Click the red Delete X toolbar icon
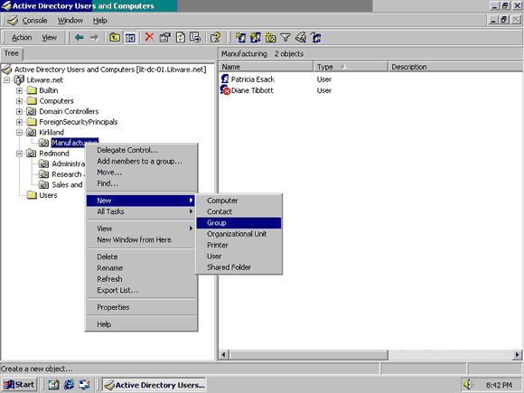524x393 pixels. pos(149,37)
